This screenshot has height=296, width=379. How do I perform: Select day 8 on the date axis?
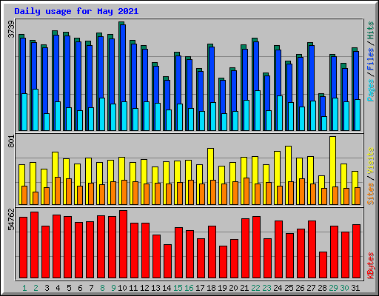pyautogui.click(x=102, y=288)
